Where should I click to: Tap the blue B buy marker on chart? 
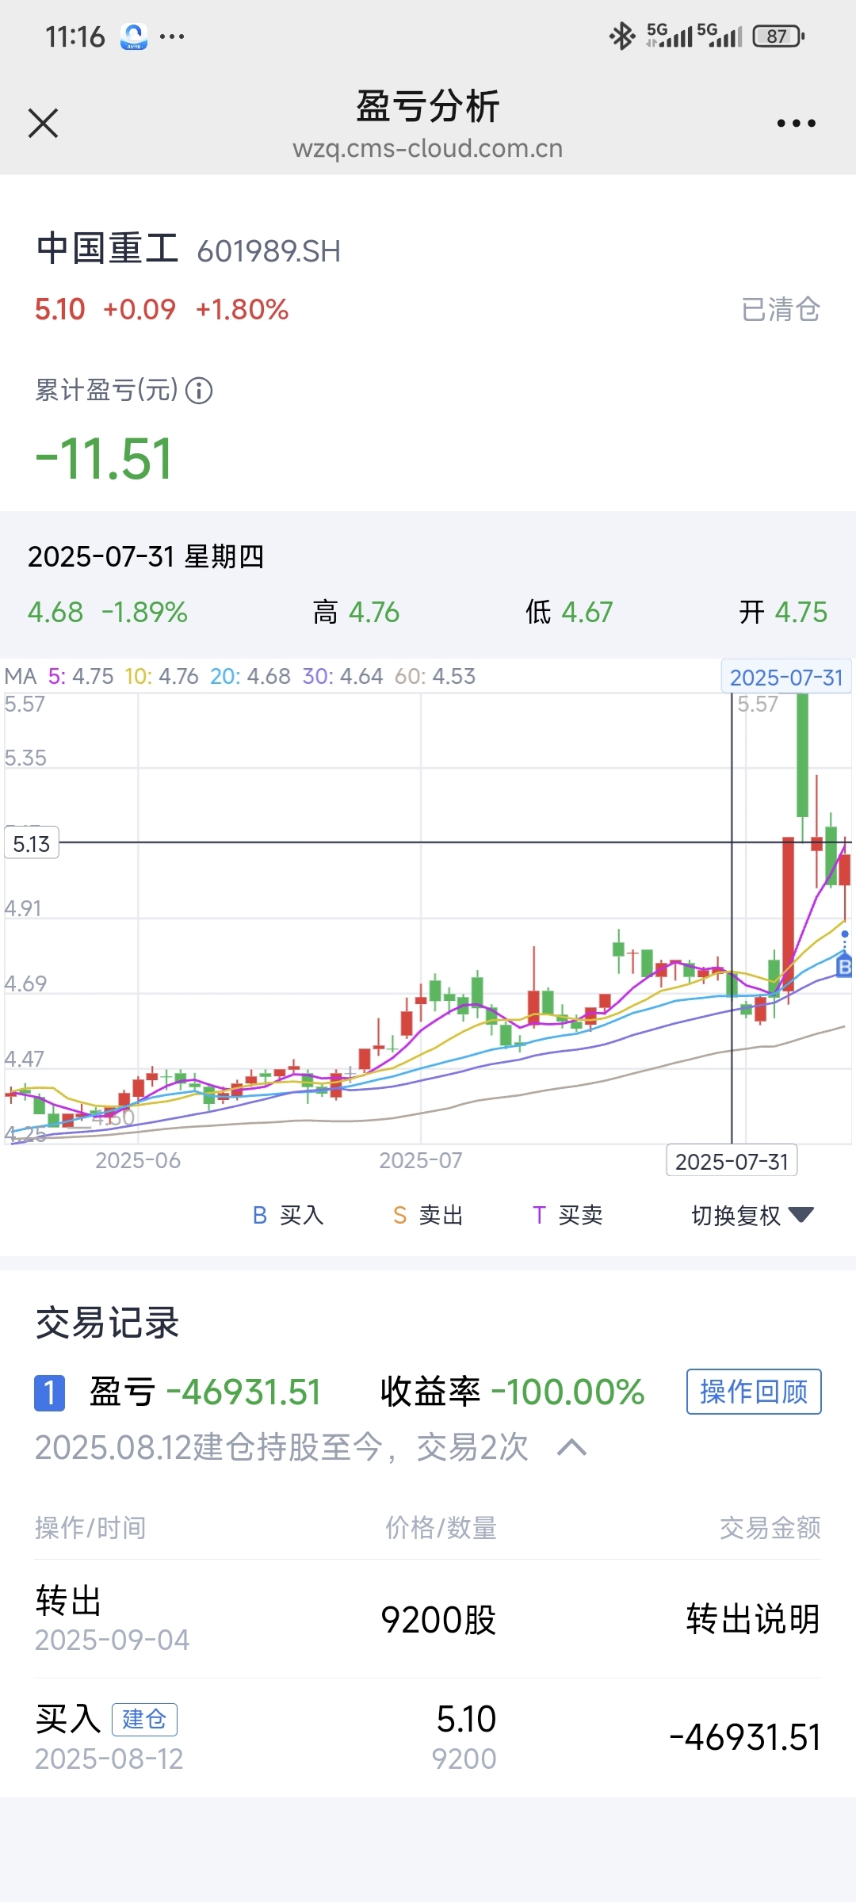[x=844, y=967]
